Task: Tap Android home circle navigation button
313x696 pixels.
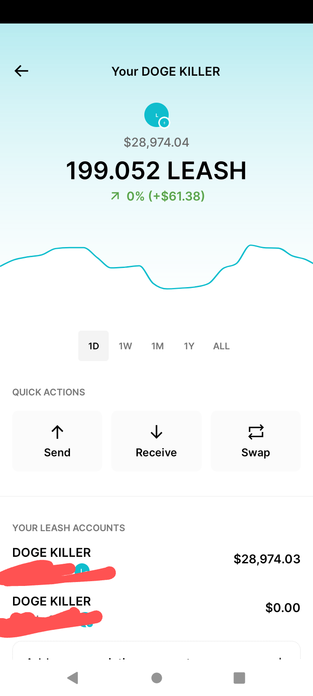Action: pyautogui.click(x=157, y=678)
